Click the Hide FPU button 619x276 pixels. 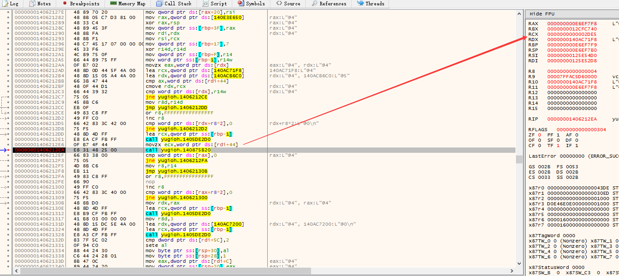coord(542,14)
